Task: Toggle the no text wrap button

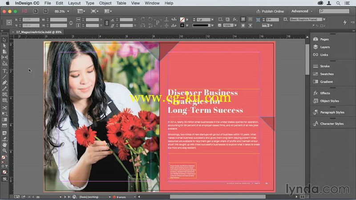Action: (x=243, y=19)
